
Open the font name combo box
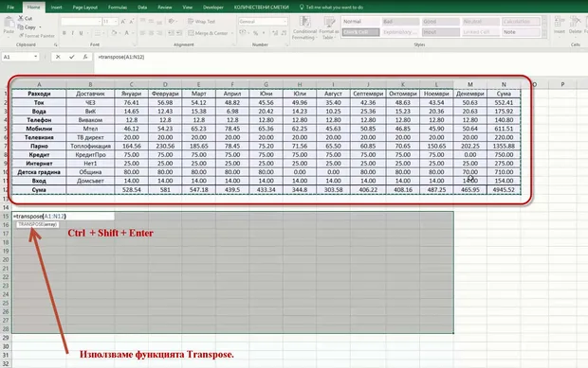coord(82,22)
